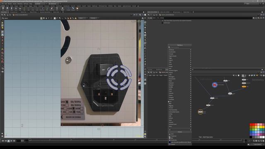Click the magnifier icon in operator search
This screenshot has height=149, width=265.
[169, 47]
